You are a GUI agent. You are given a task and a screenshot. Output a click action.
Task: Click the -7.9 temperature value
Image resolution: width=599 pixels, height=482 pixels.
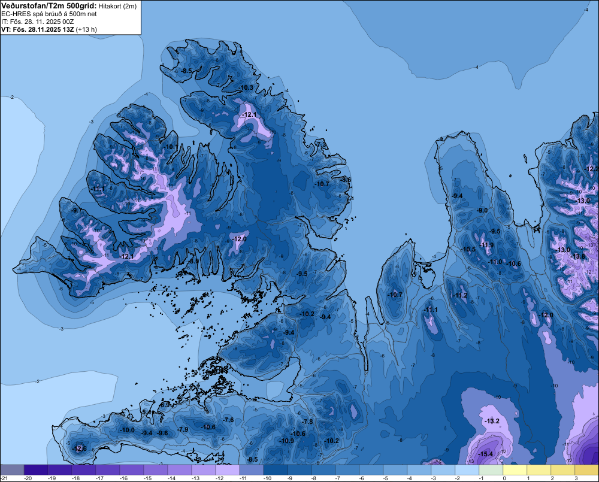(183, 430)
